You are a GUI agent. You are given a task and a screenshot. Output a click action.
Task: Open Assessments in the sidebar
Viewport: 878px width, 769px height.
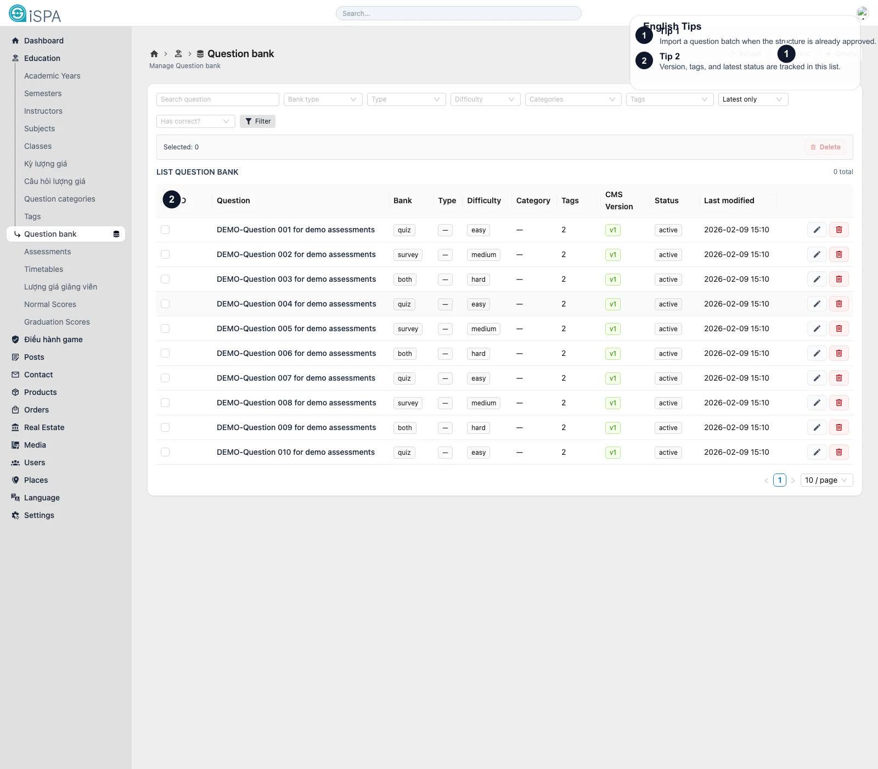47,252
